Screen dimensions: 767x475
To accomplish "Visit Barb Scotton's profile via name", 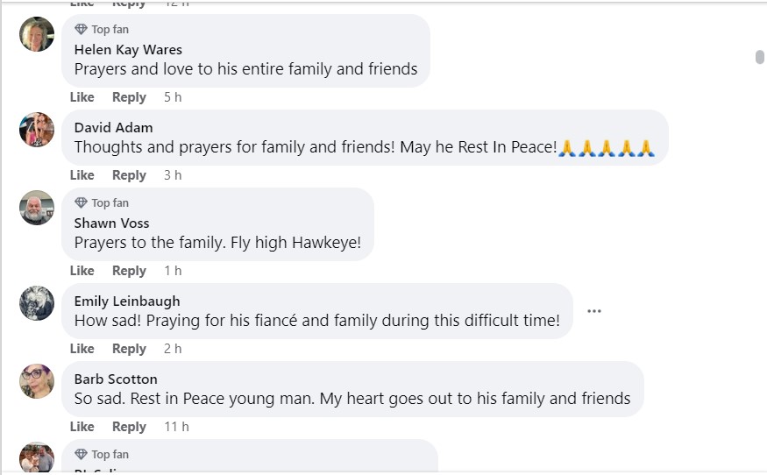I will tap(116, 379).
